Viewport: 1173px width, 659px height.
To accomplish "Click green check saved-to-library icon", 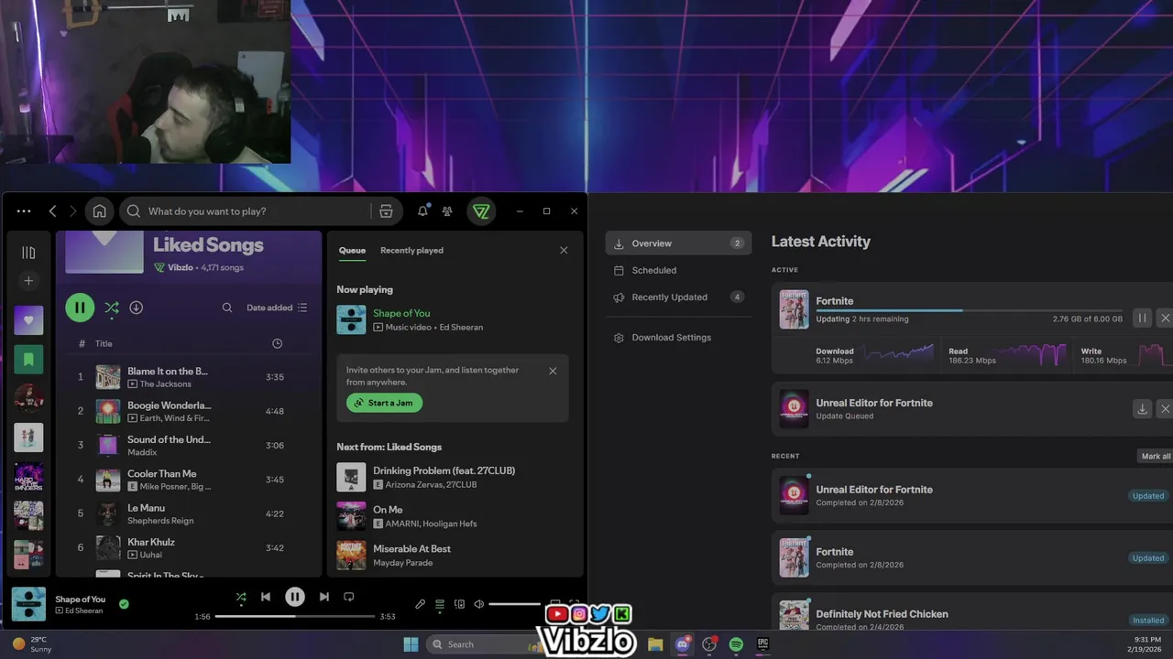I will tap(124, 604).
